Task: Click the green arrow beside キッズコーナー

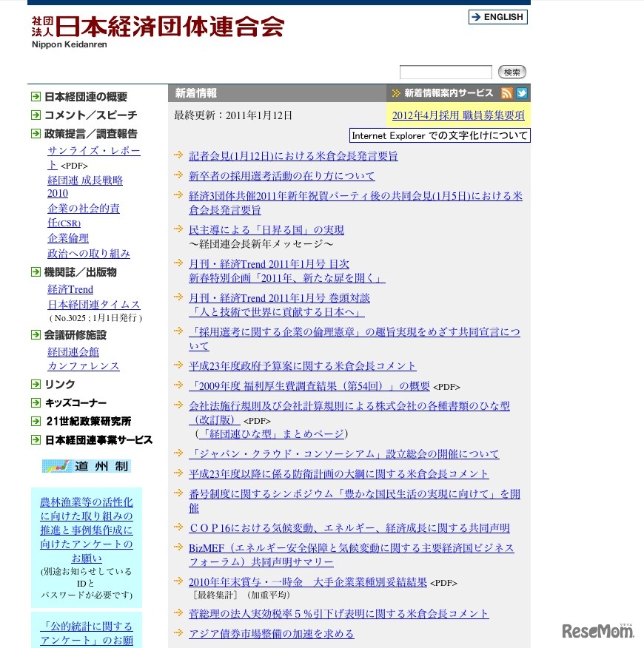Action: [x=36, y=402]
